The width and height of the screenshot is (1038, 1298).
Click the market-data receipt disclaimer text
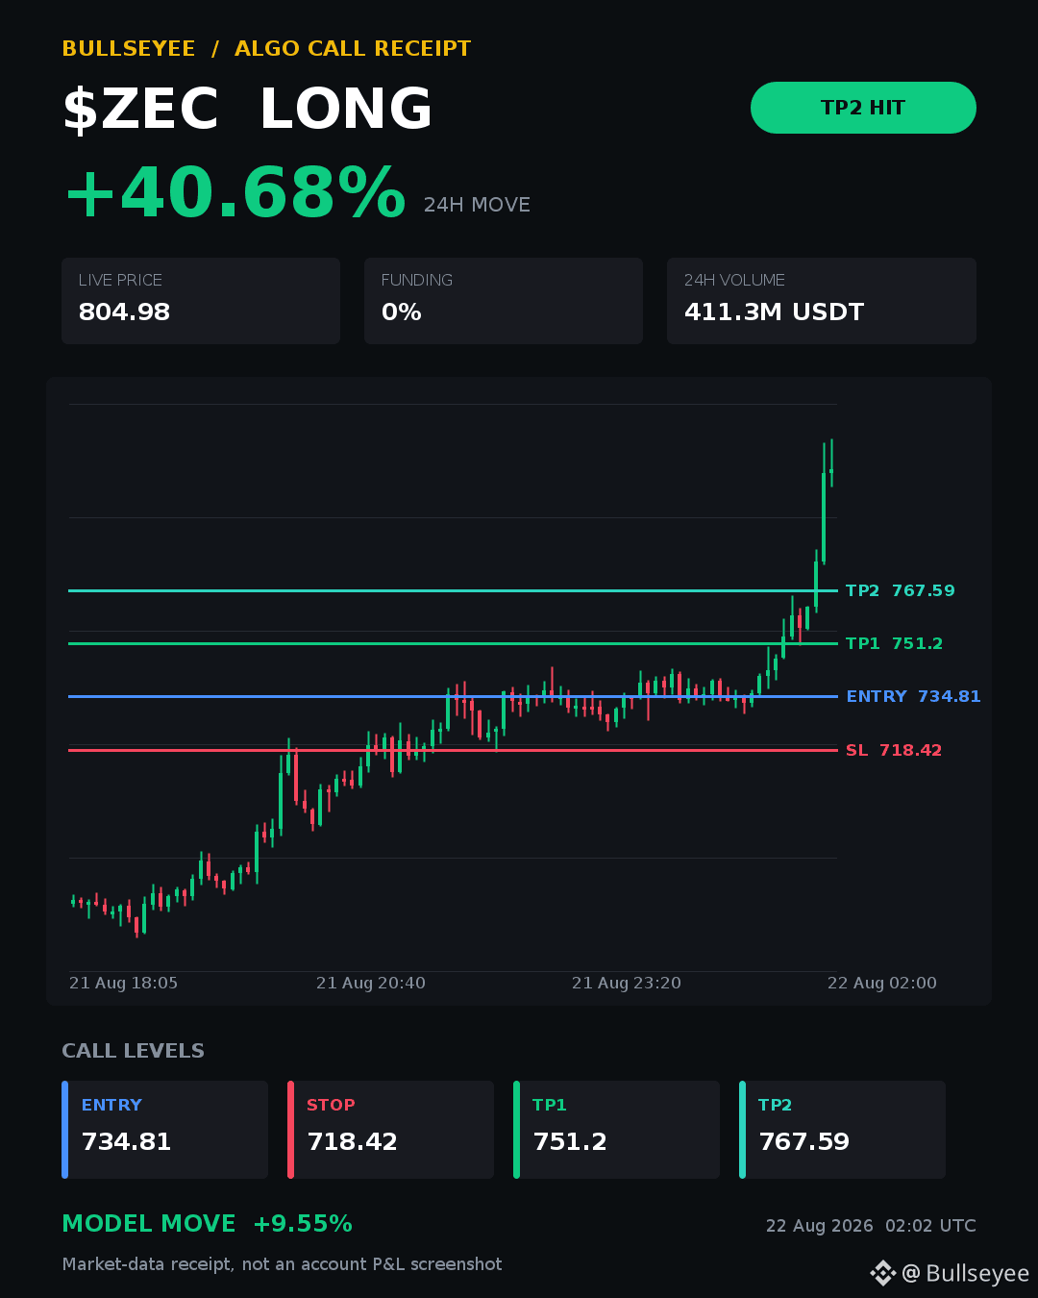click(282, 1264)
